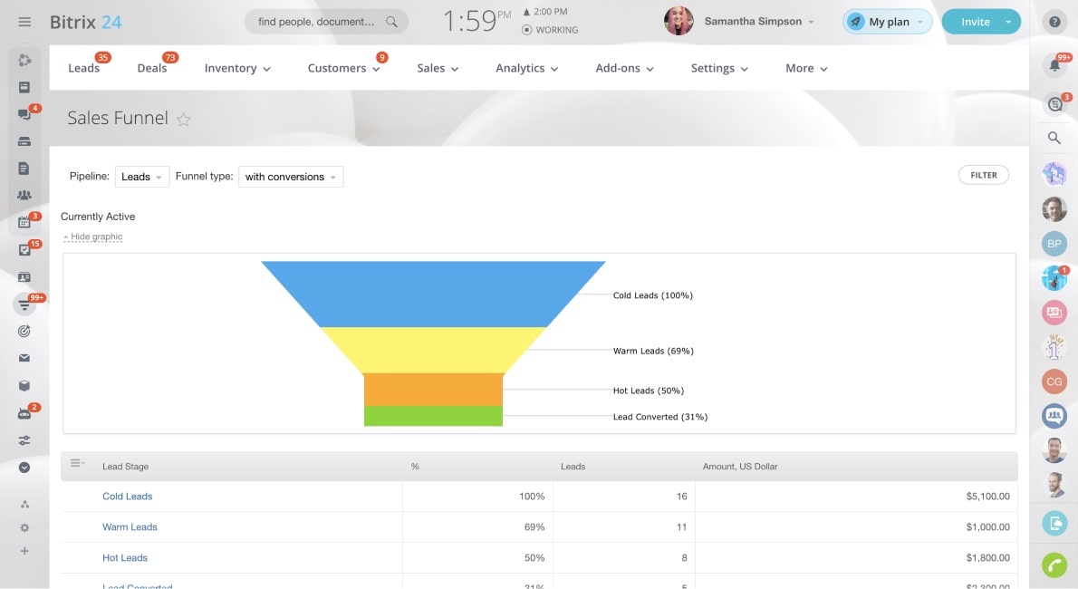Hide the funnel graphic

click(95, 237)
